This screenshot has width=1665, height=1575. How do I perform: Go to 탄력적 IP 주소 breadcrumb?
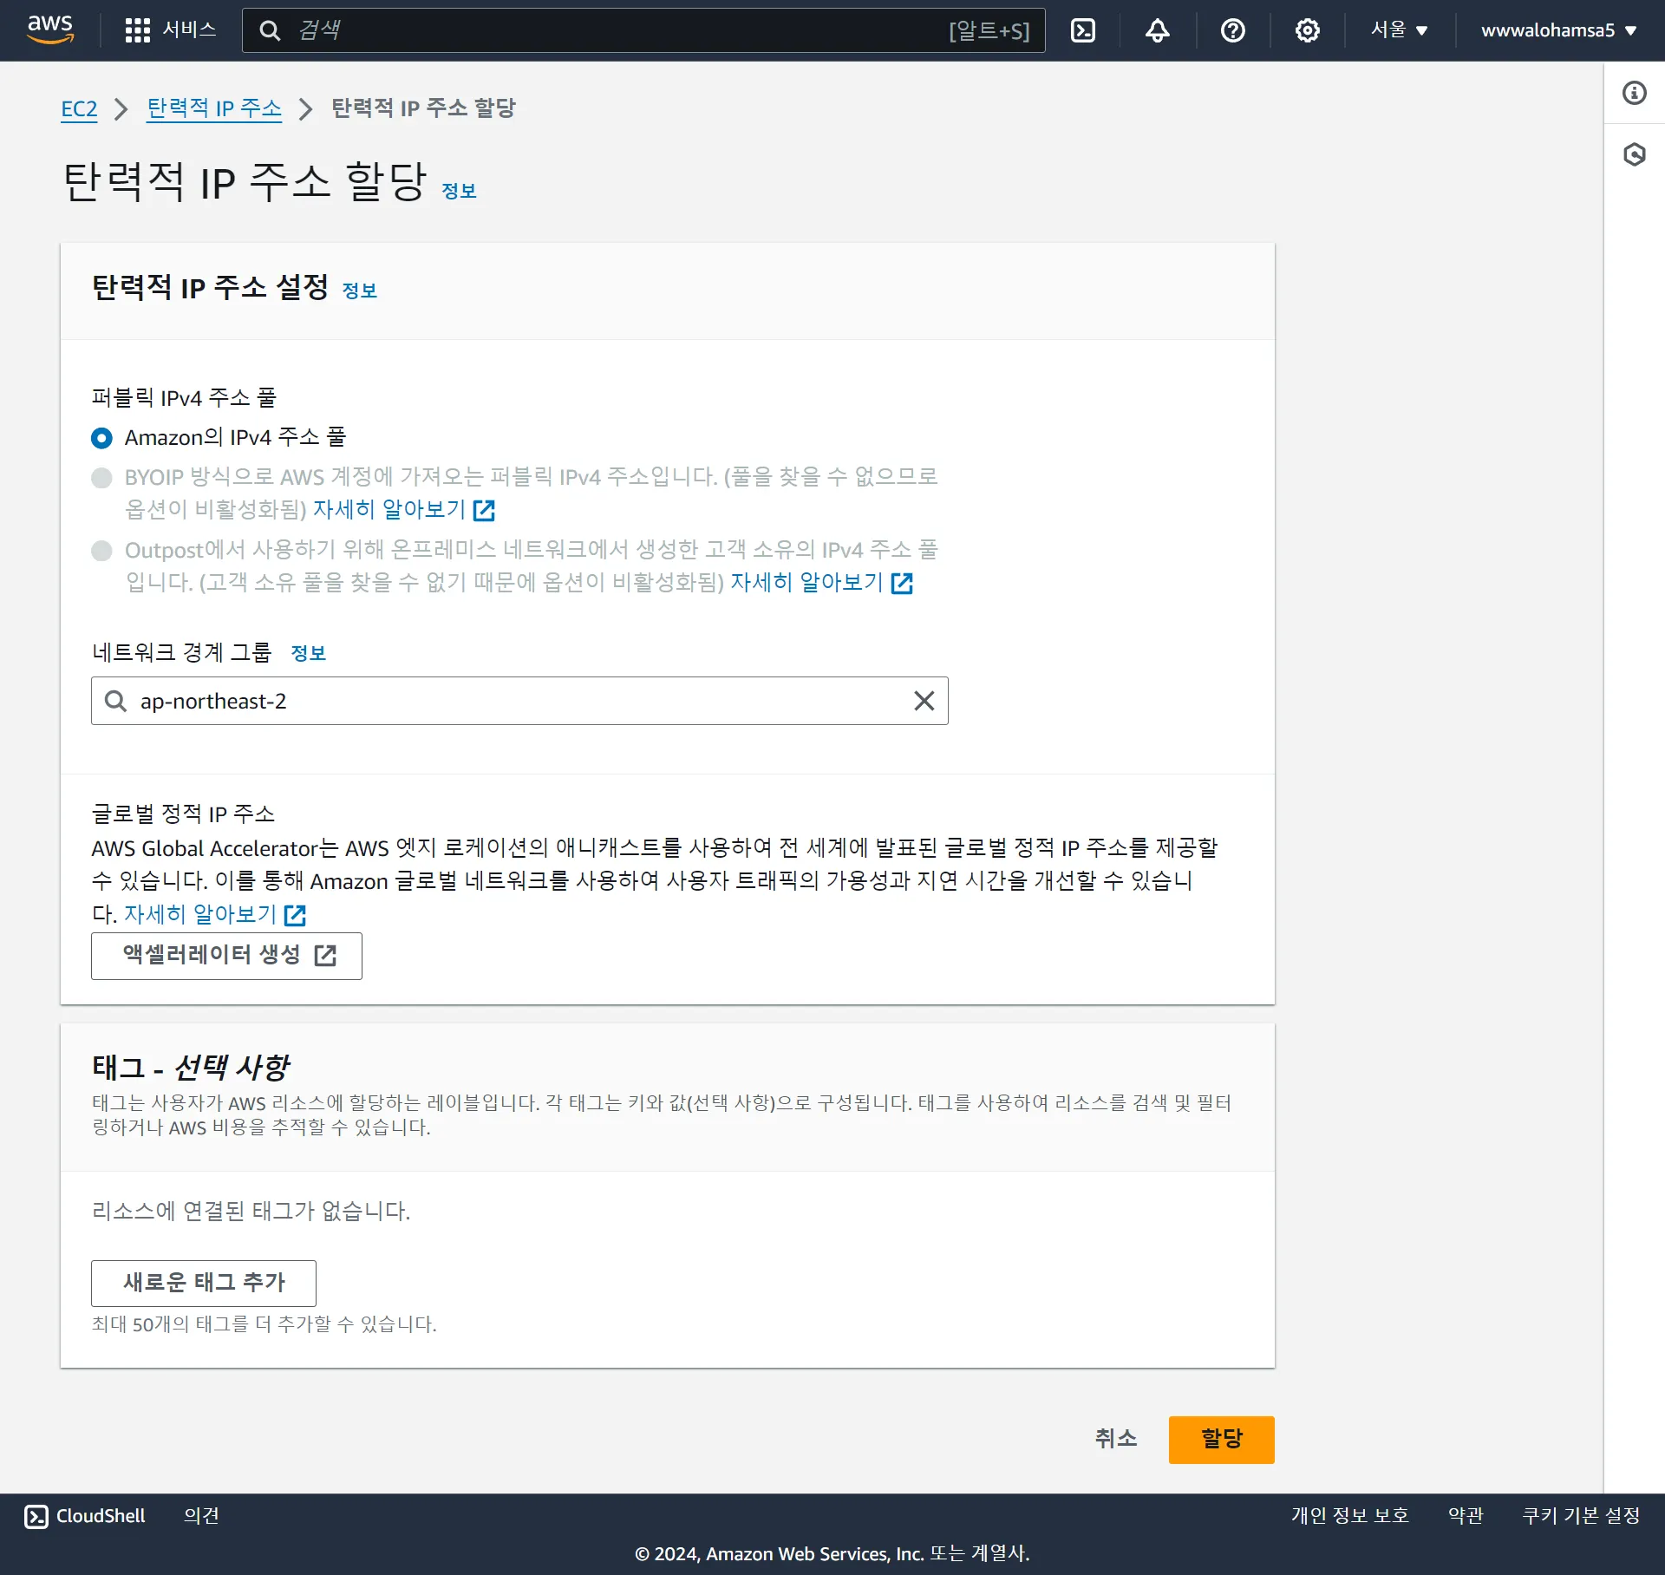[213, 108]
